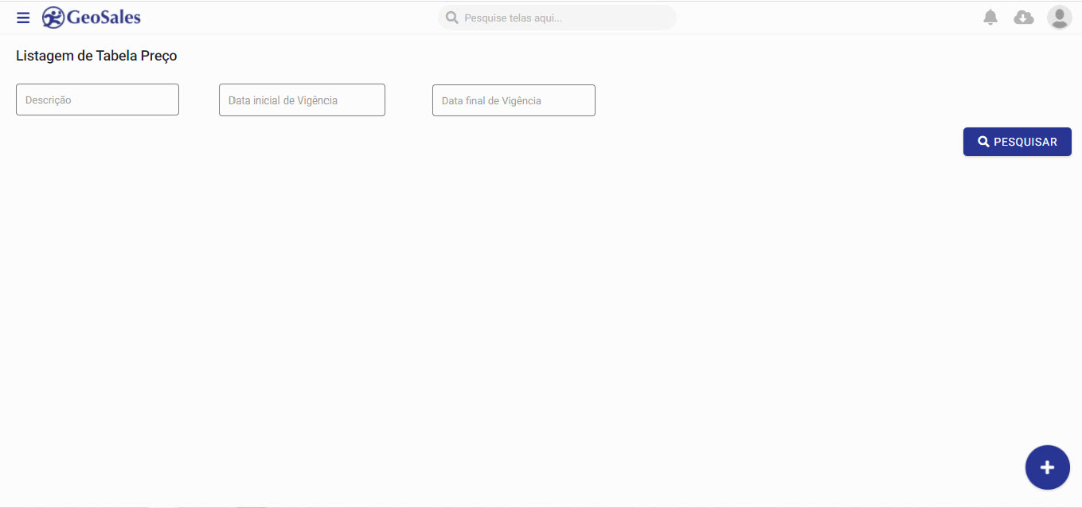Image resolution: width=1082 pixels, height=508 pixels.
Task: Click magnifier icon inside the PESQUISAR button
Action: [983, 142]
